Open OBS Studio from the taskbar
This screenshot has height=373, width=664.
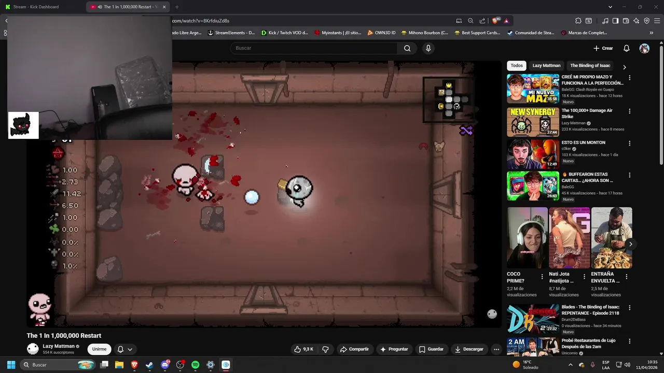click(x=180, y=365)
